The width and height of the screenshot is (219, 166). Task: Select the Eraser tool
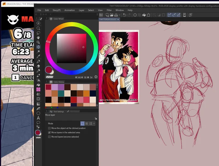(38, 66)
